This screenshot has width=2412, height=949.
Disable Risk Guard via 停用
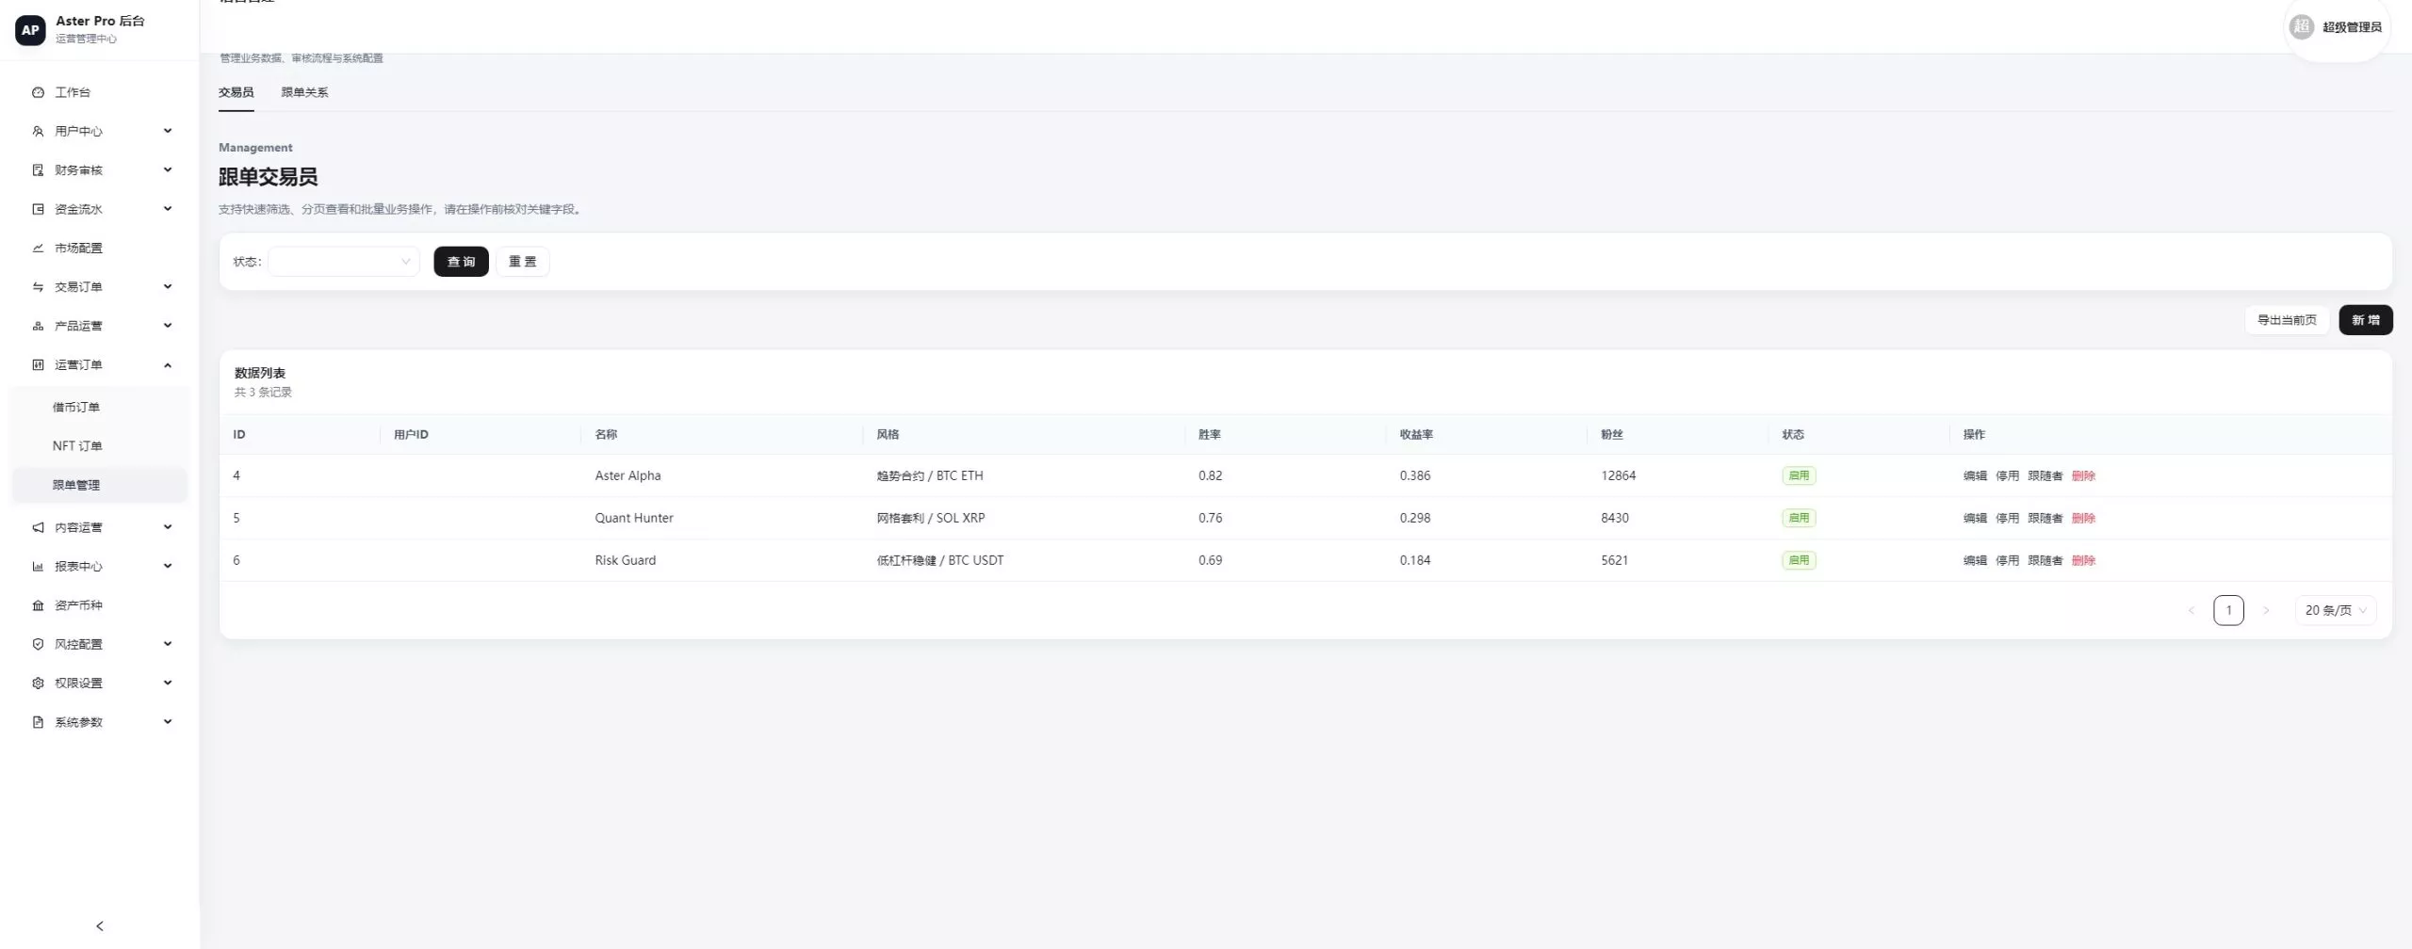tap(2007, 560)
